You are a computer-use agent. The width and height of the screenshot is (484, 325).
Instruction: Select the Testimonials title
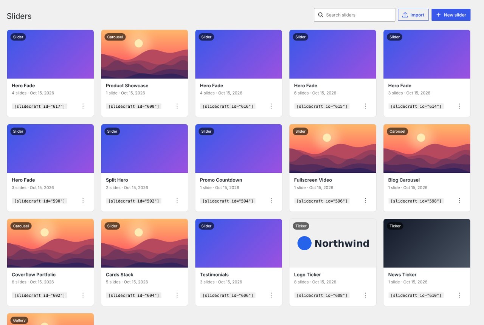214,274
